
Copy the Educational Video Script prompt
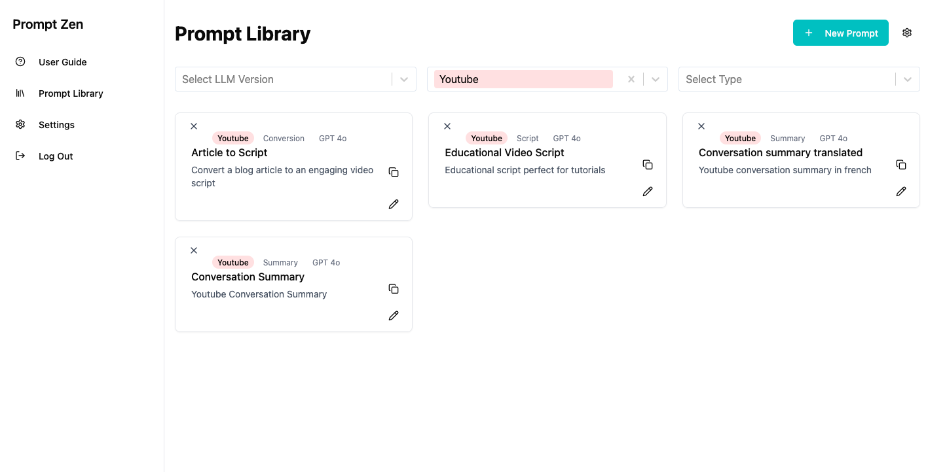pyautogui.click(x=648, y=165)
